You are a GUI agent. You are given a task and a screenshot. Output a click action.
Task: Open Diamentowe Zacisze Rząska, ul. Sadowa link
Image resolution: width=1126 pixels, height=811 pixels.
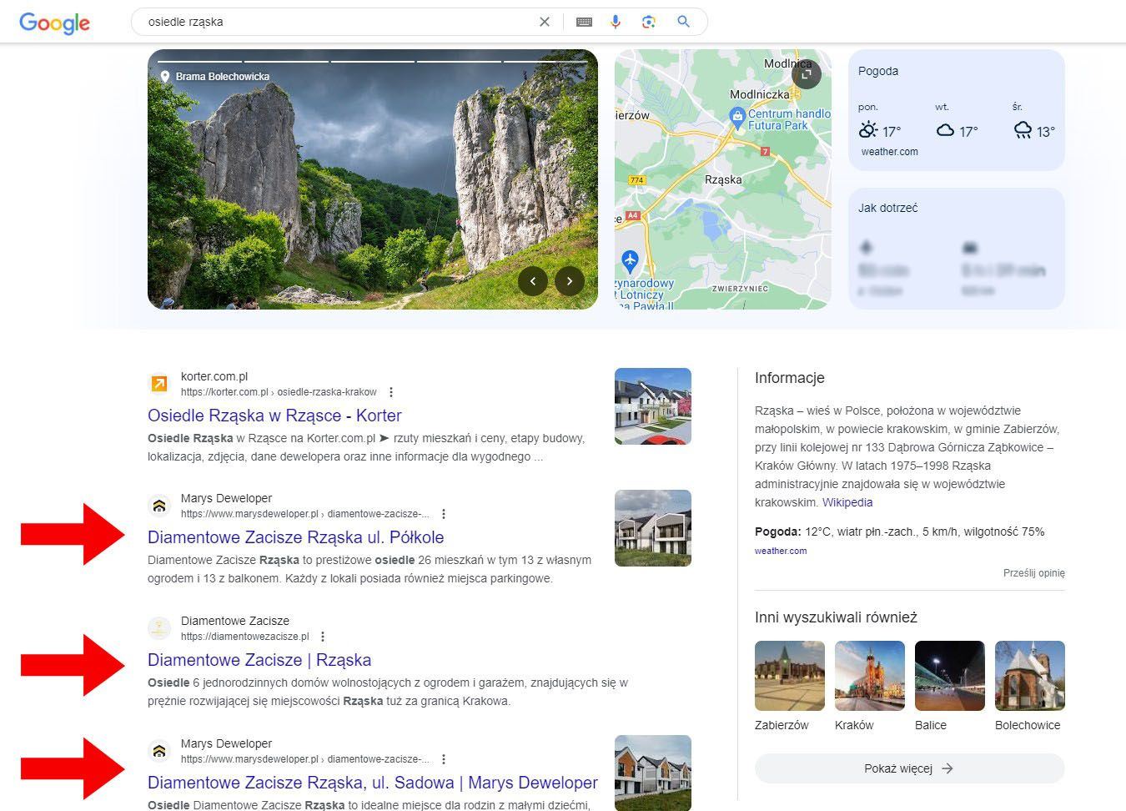(373, 783)
